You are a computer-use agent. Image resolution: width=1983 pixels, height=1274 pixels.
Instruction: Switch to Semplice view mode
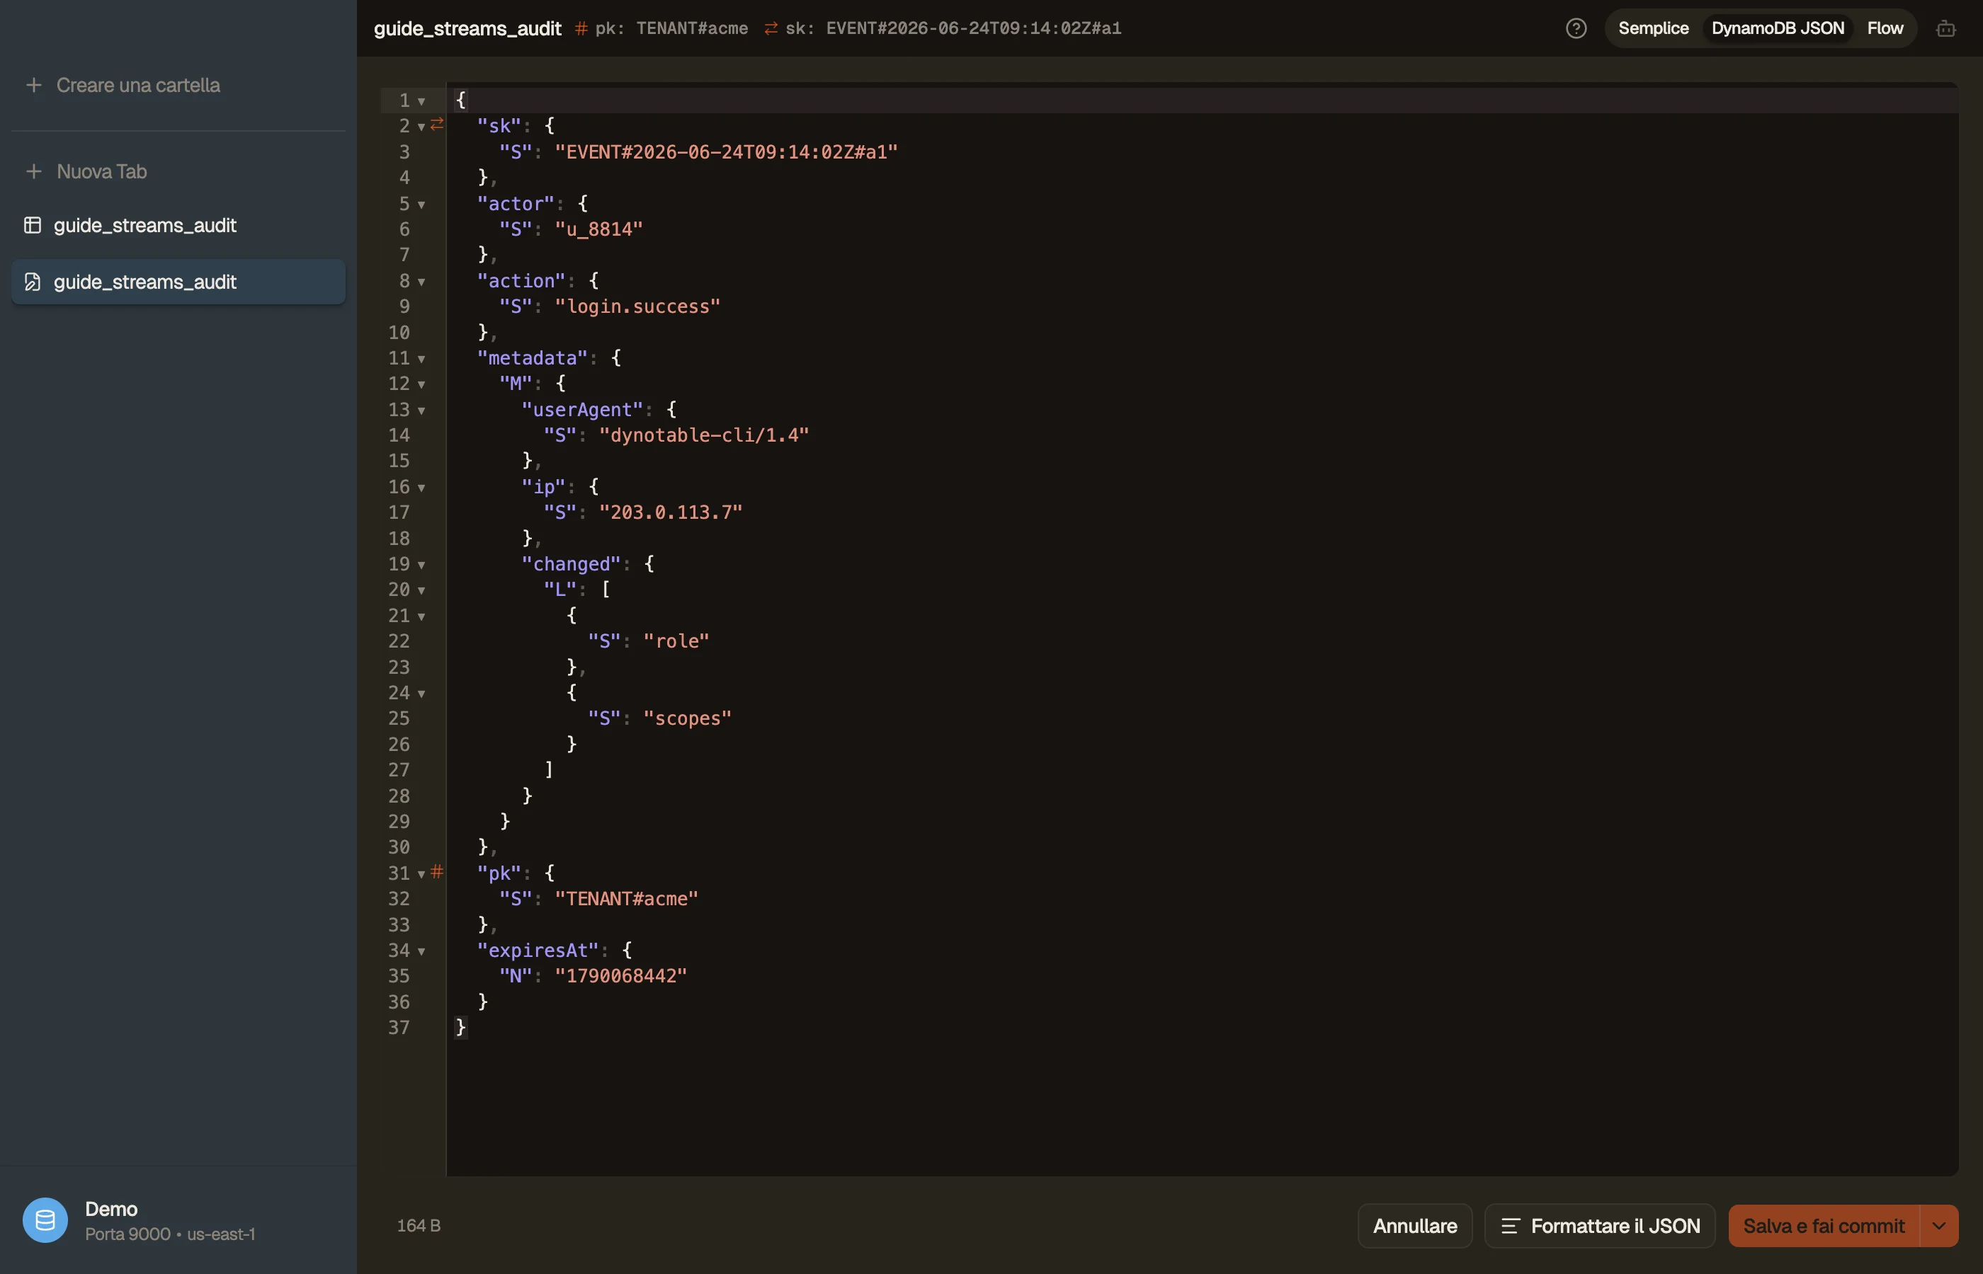(x=1653, y=28)
